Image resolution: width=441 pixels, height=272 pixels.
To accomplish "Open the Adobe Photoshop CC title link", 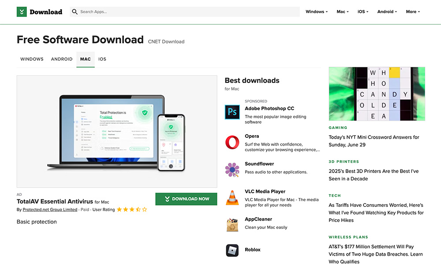I will click(x=269, y=108).
